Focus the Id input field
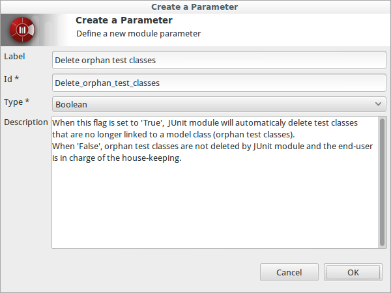 coord(219,83)
